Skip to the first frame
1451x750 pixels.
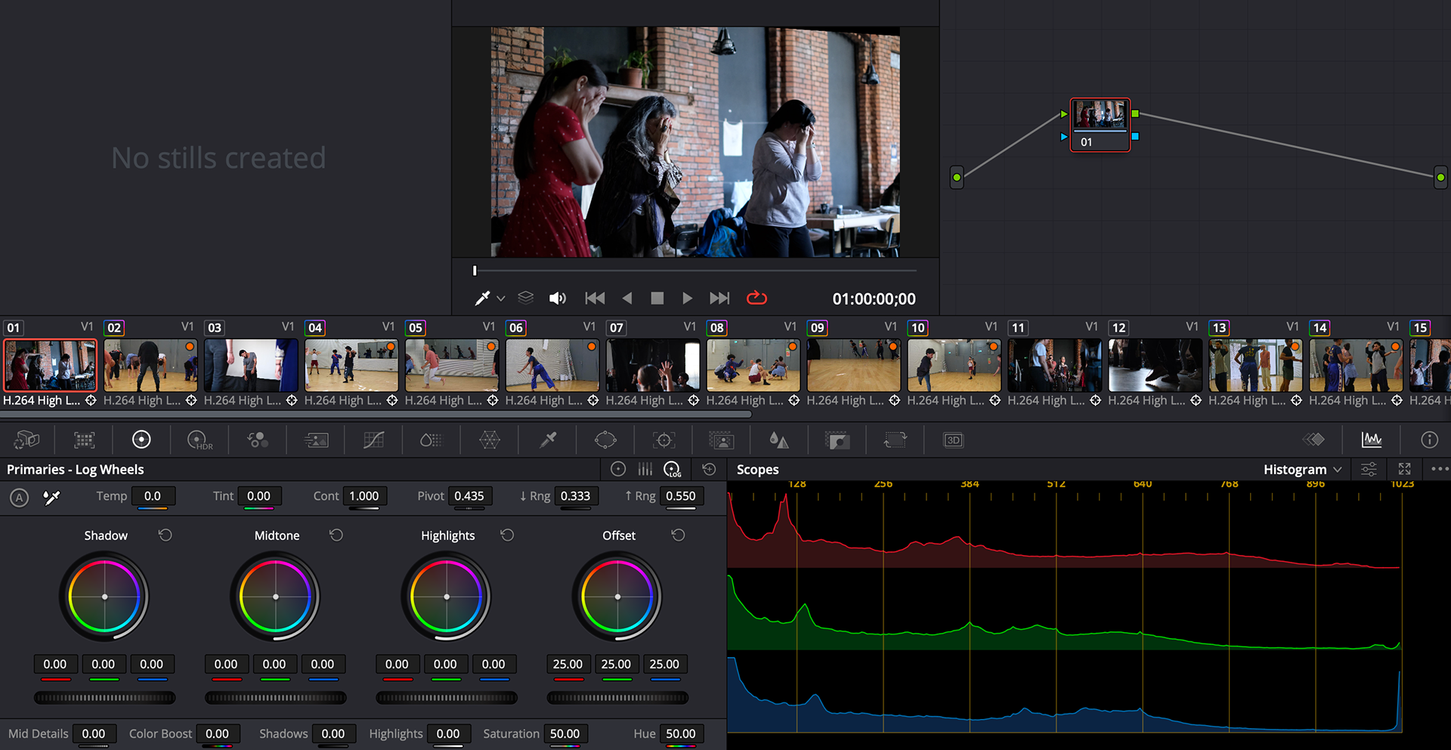pos(595,299)
